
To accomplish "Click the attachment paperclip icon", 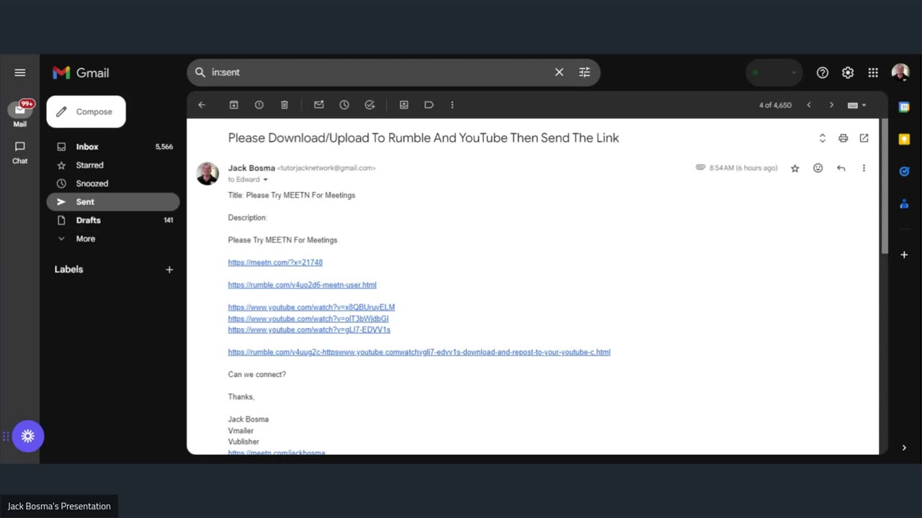I will (700, 168).
